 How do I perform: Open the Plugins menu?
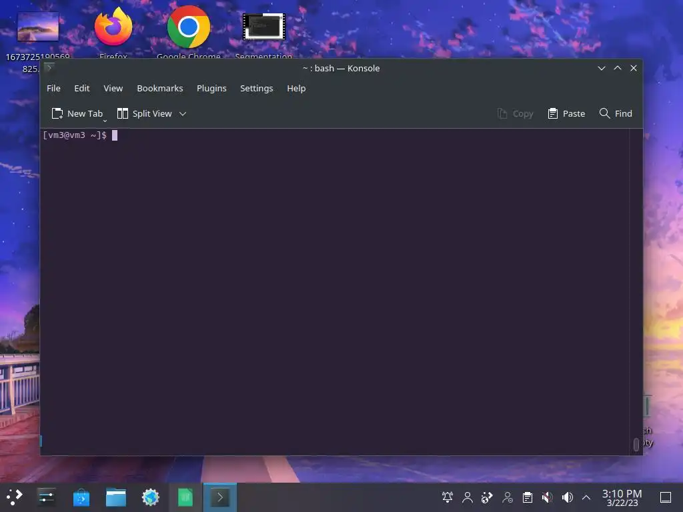[x=211, y=89]
